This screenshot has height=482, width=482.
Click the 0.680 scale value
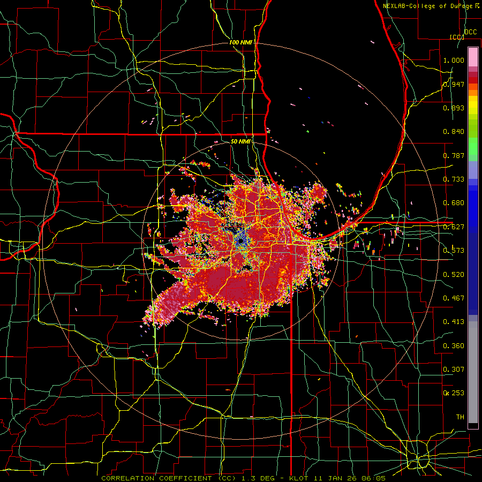pyautogui.click(x=454, y=203)
